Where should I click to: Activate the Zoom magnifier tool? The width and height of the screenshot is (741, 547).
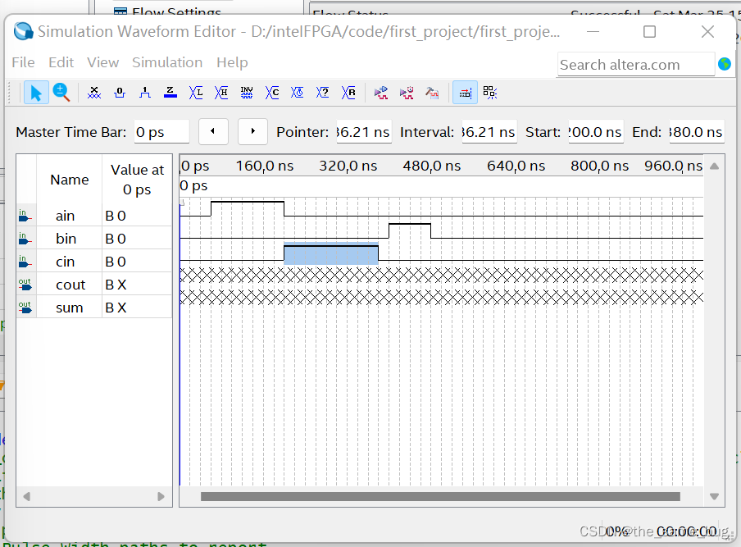[61, 93]
